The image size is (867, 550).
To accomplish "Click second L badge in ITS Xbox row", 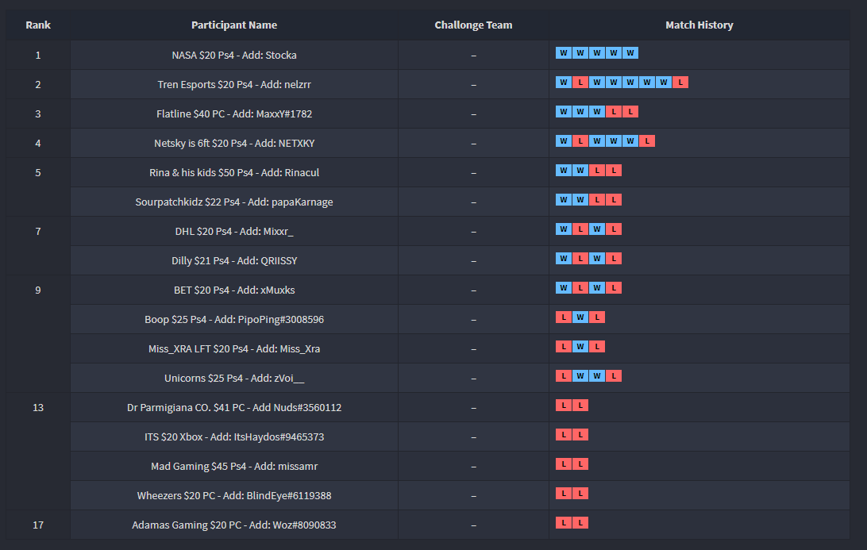I will (580, 434).
